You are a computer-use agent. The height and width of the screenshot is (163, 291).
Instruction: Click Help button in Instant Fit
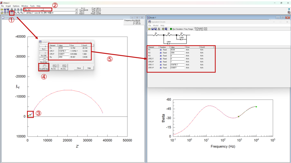[x=89, y=68]
